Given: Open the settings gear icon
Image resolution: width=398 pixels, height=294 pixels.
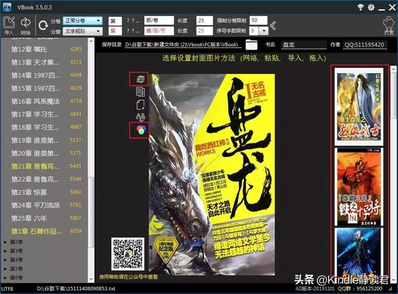Looking at the screenshot, I should 371,7.
